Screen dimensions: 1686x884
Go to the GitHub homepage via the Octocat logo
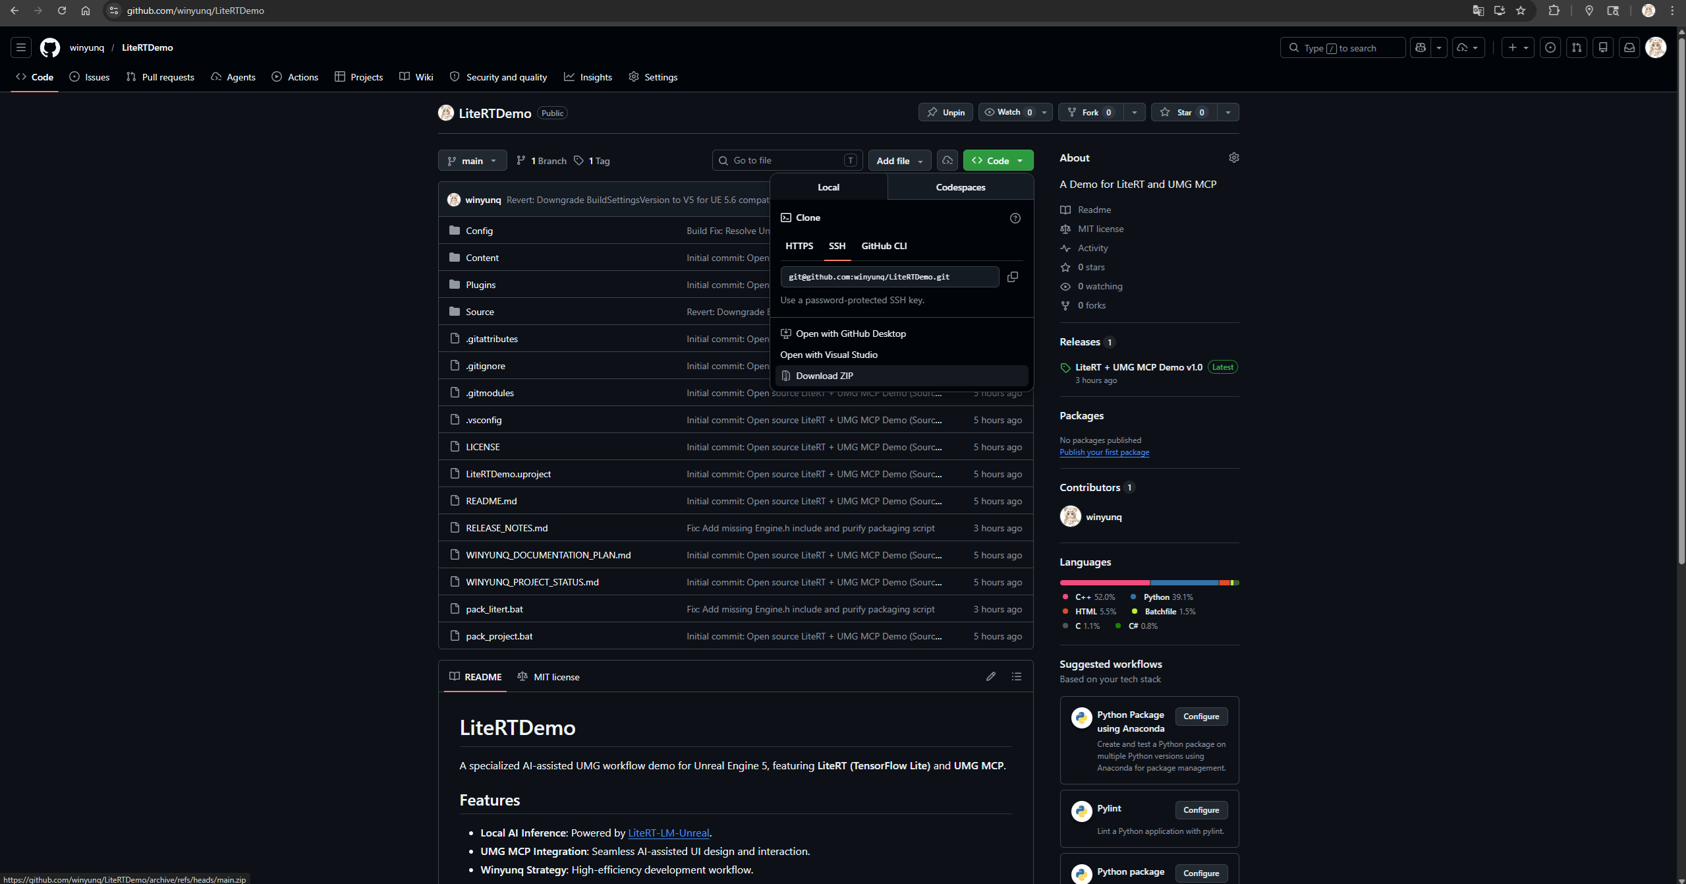click(x=50, y=47)
